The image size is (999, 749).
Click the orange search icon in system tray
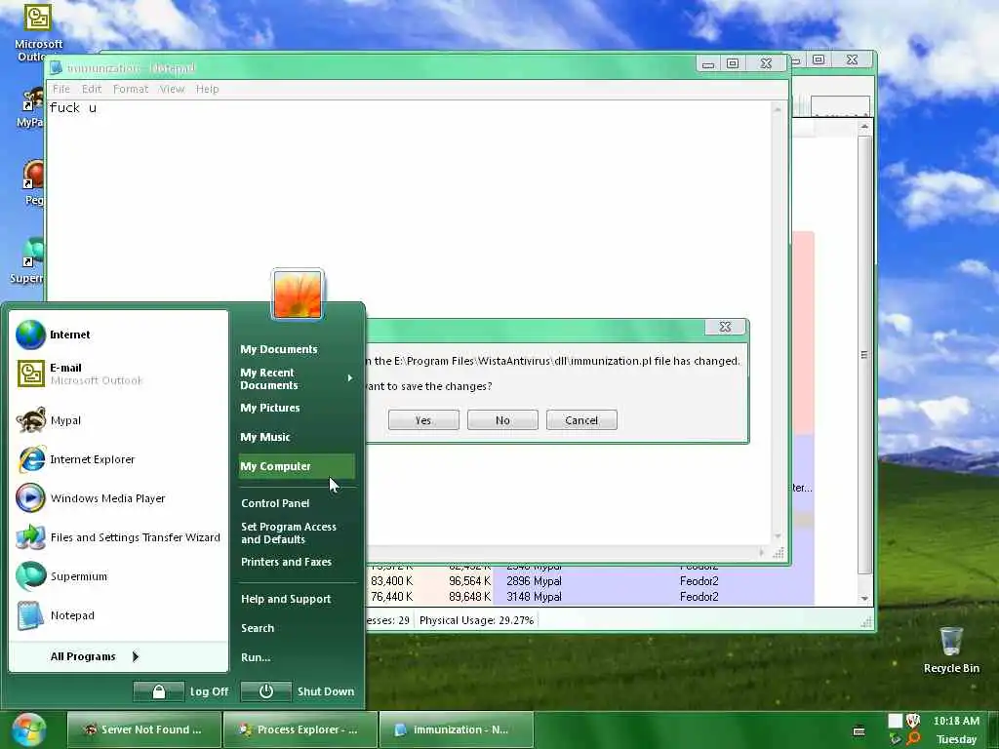913,738
